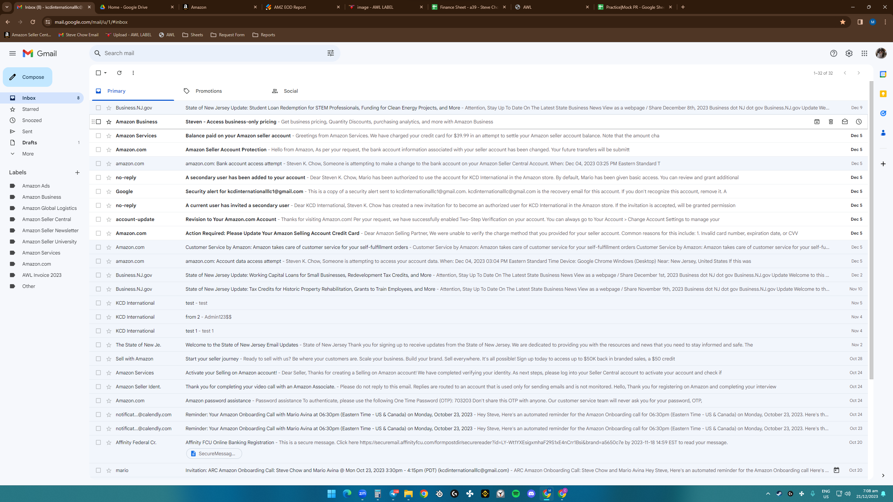Reload the browser page
The image size is (893, 502).
(33, 22)
